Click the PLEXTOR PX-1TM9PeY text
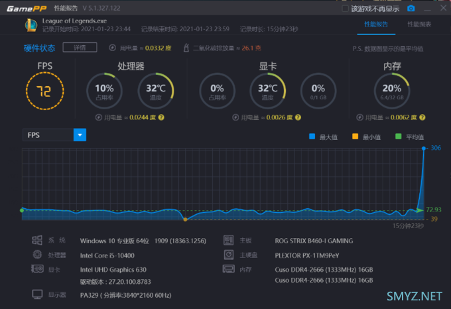The image size is (451, 309). (x=307, y=255)
